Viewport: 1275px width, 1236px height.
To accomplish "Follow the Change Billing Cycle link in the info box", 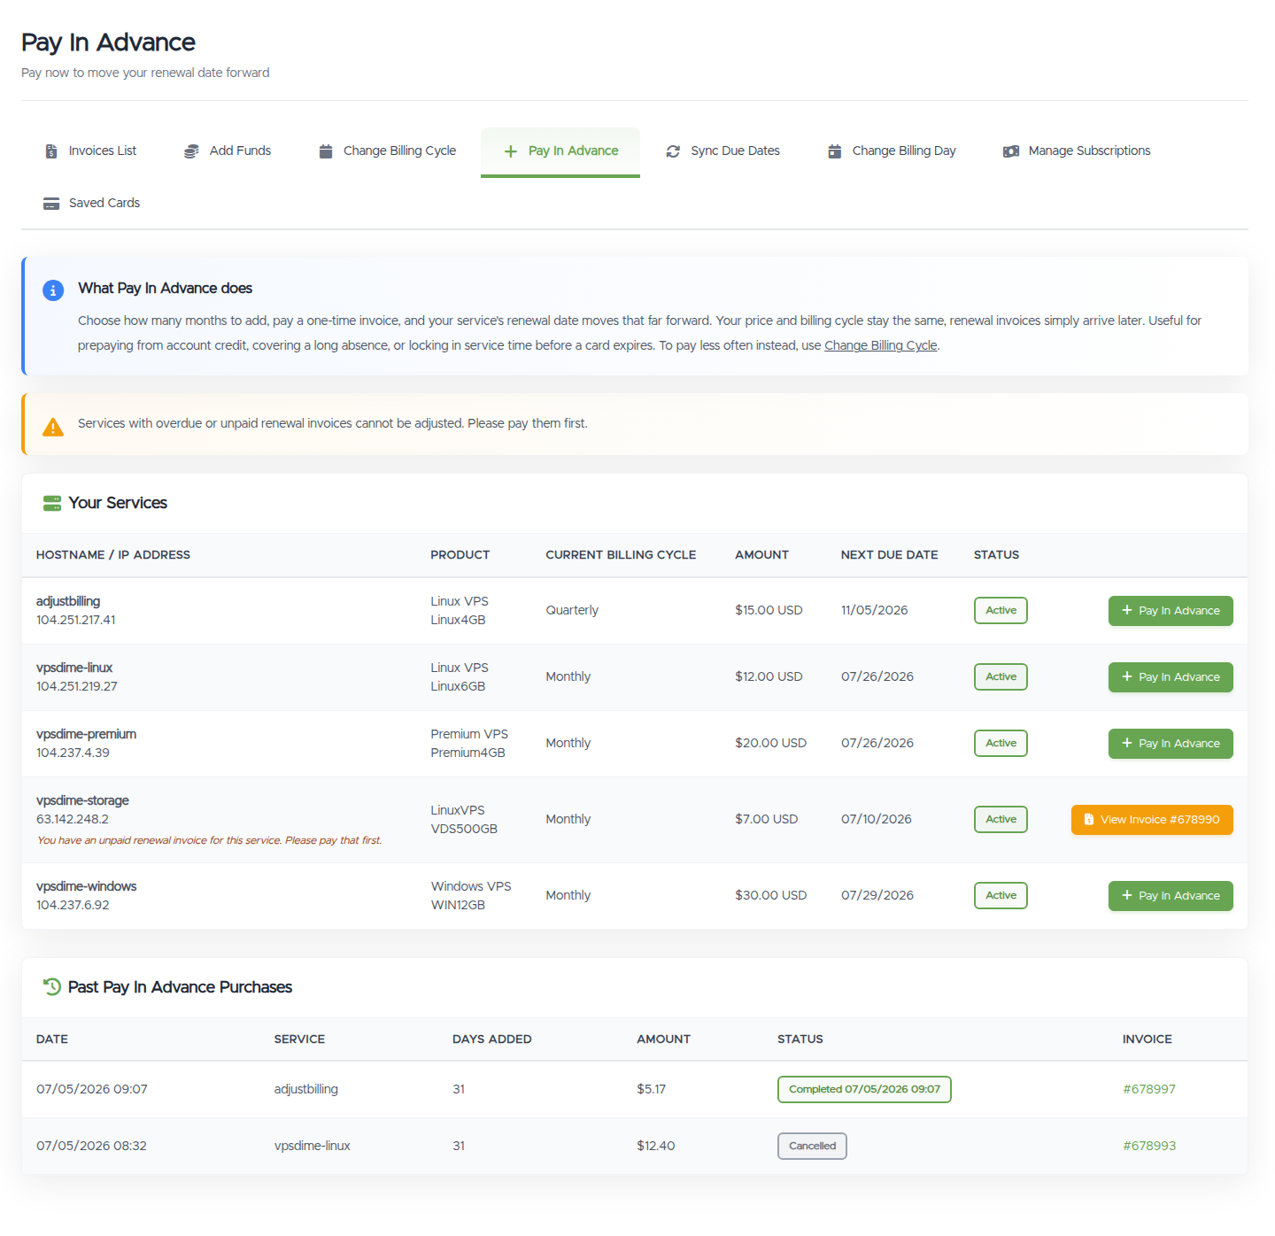I will coord(881,345).
